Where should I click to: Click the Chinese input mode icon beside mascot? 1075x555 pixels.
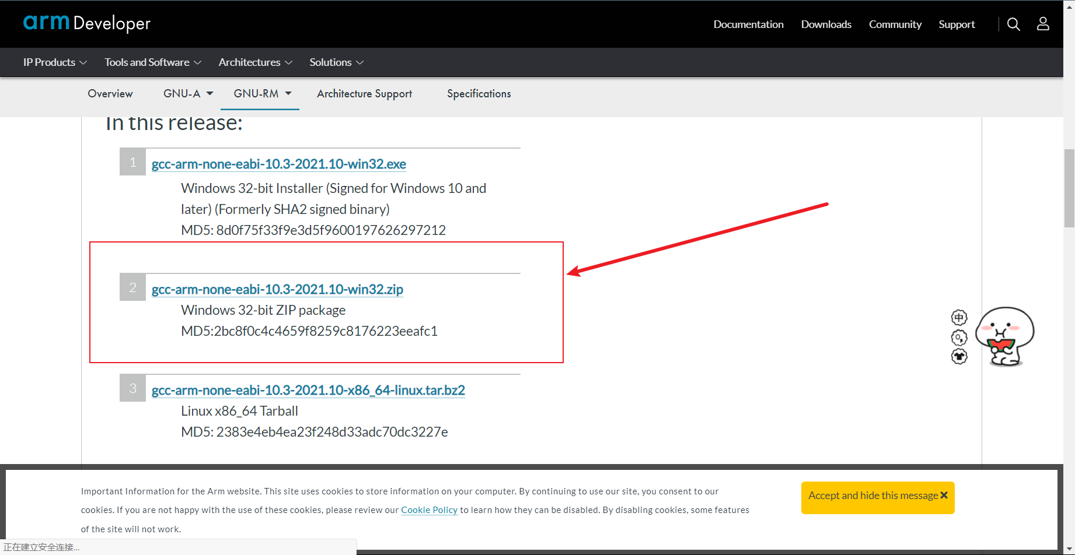point(959,318)
